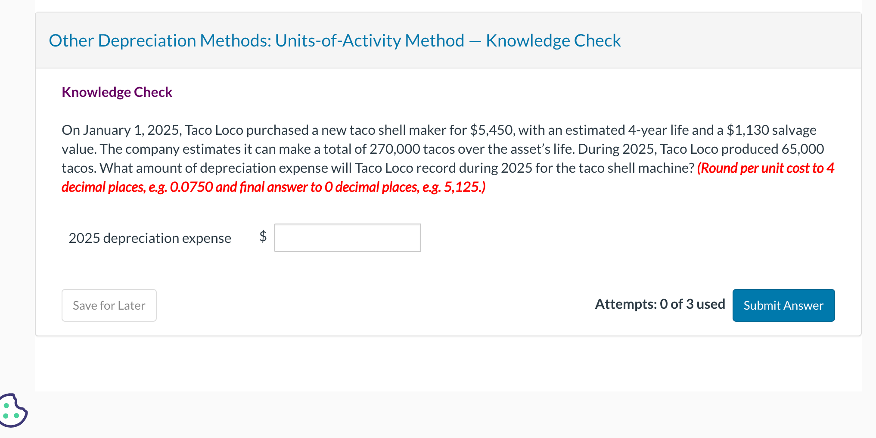Submit your depreciation answer
This screenshot has height=438, width=876.
pyautogui.click(x=783, y=305)
